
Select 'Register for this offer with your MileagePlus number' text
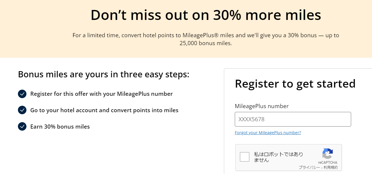(101, 94)
